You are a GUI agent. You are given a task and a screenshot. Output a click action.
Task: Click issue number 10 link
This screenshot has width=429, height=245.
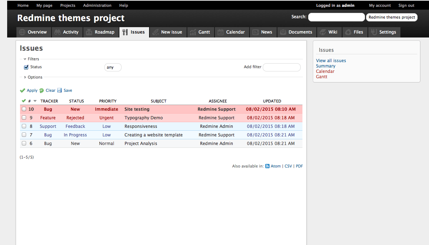[x=31, y=109]
